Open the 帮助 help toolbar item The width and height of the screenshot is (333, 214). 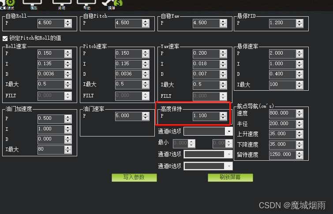(86, 5)
